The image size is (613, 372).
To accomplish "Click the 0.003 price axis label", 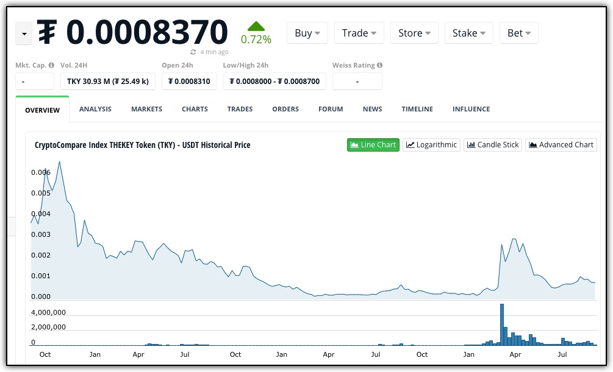I will pos(41,234).
